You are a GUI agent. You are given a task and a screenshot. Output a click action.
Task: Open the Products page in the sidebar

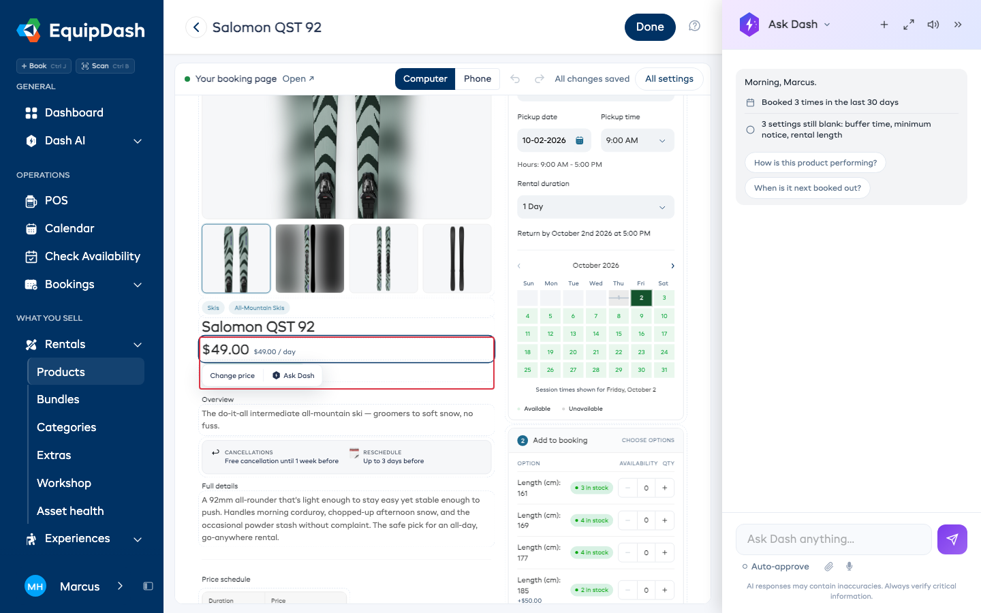(x=86, y=372)
